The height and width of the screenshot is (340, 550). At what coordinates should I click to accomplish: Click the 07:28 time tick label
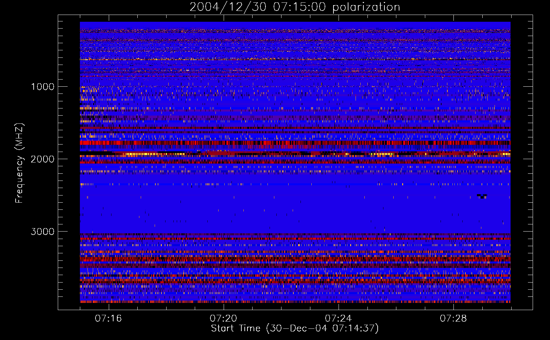coord(453,319)
